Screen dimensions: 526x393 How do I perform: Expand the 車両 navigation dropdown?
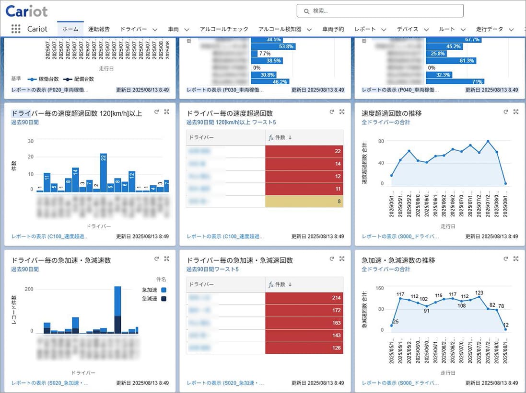[178, 29]
